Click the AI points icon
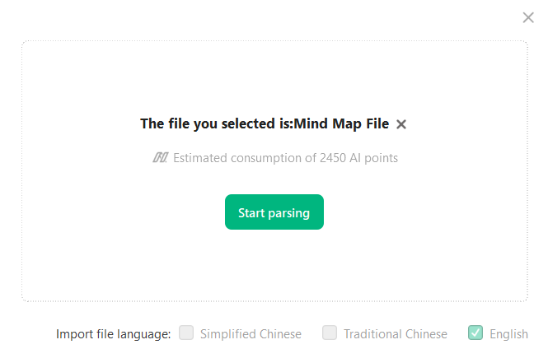The width and height of the screenshot is (548, 363). (160, 157)
